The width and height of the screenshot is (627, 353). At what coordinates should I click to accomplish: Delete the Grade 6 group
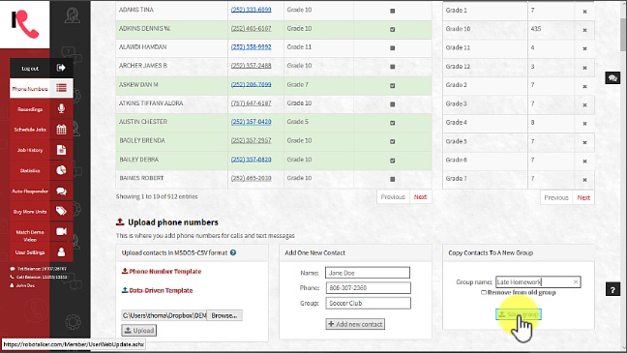[x=584, y=162]
